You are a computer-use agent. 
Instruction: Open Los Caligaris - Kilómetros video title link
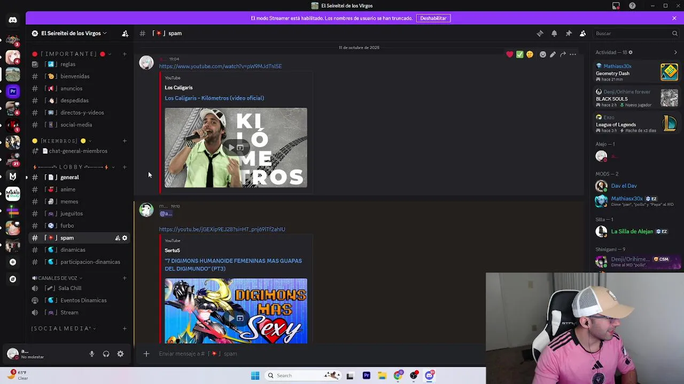tap(214, 98)
